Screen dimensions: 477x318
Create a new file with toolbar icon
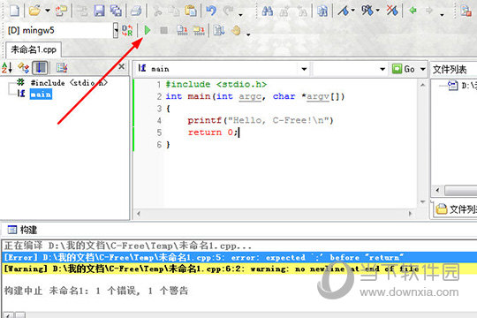tap(14, 11)
